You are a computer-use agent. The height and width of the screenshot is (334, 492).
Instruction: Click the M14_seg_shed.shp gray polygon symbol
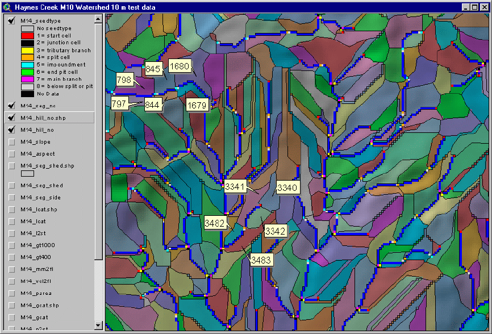click(x=27, y=173)
